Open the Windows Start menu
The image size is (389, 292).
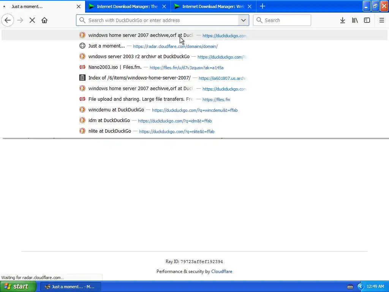click(x=18, y=287)
